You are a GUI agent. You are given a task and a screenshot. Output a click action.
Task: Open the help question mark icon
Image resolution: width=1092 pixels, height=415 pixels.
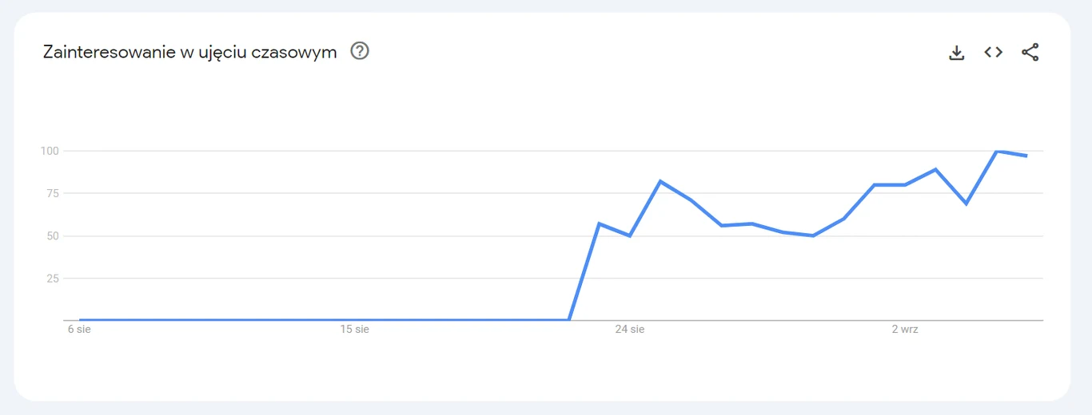(x=360, y=52)
